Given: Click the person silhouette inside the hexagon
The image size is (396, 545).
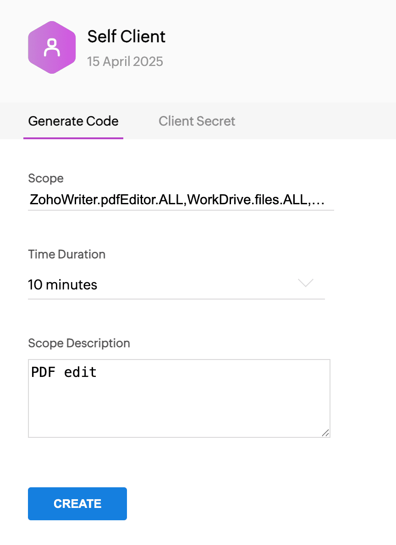Looking at the screenshot, I should (52, 47).
